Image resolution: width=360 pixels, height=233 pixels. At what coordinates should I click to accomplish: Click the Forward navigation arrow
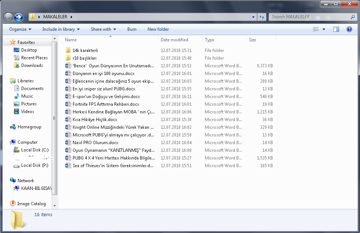[18, 17]
